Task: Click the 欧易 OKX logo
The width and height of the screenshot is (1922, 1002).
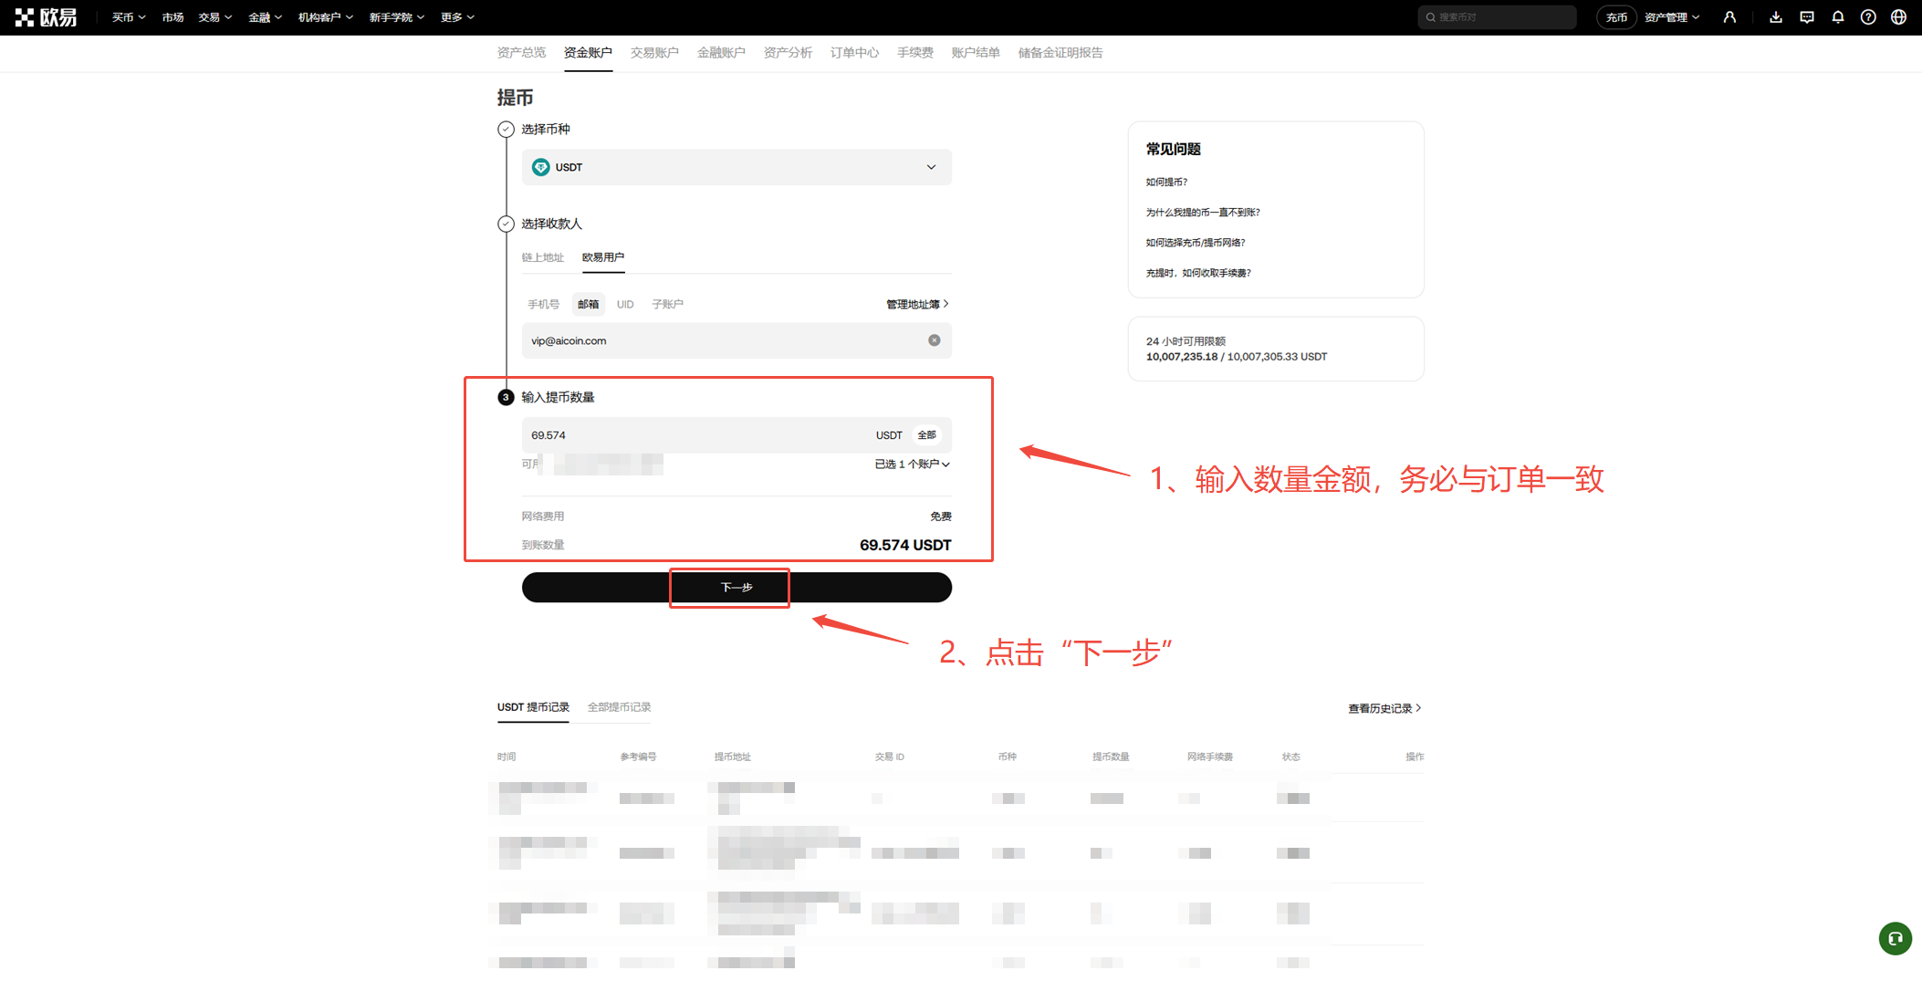Action: click(x=49, y=16)
